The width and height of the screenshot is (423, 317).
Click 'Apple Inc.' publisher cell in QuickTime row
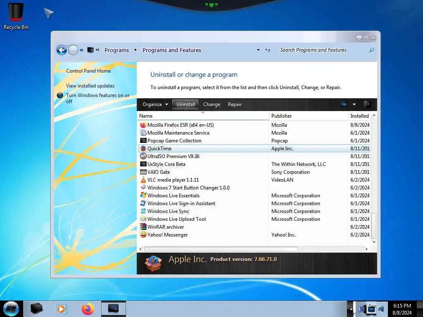point(282,149)
